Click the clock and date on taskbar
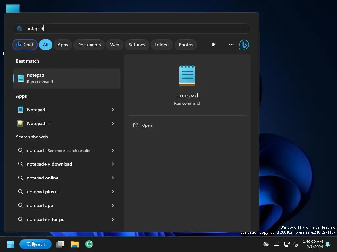This screenshot has height=252, width=337. (313, 244)
